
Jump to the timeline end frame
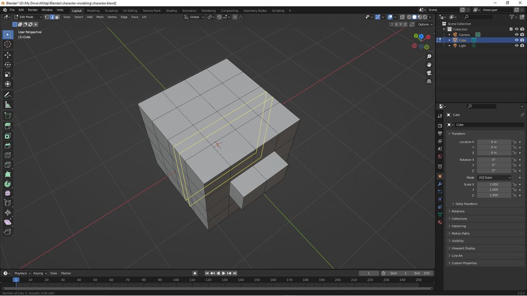point(235,273)
